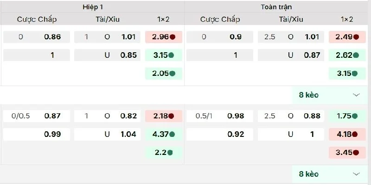This screenshot has height=185, width=371.
Task: Open the first 8 kèo markets list
Action: tap(309, 95)
